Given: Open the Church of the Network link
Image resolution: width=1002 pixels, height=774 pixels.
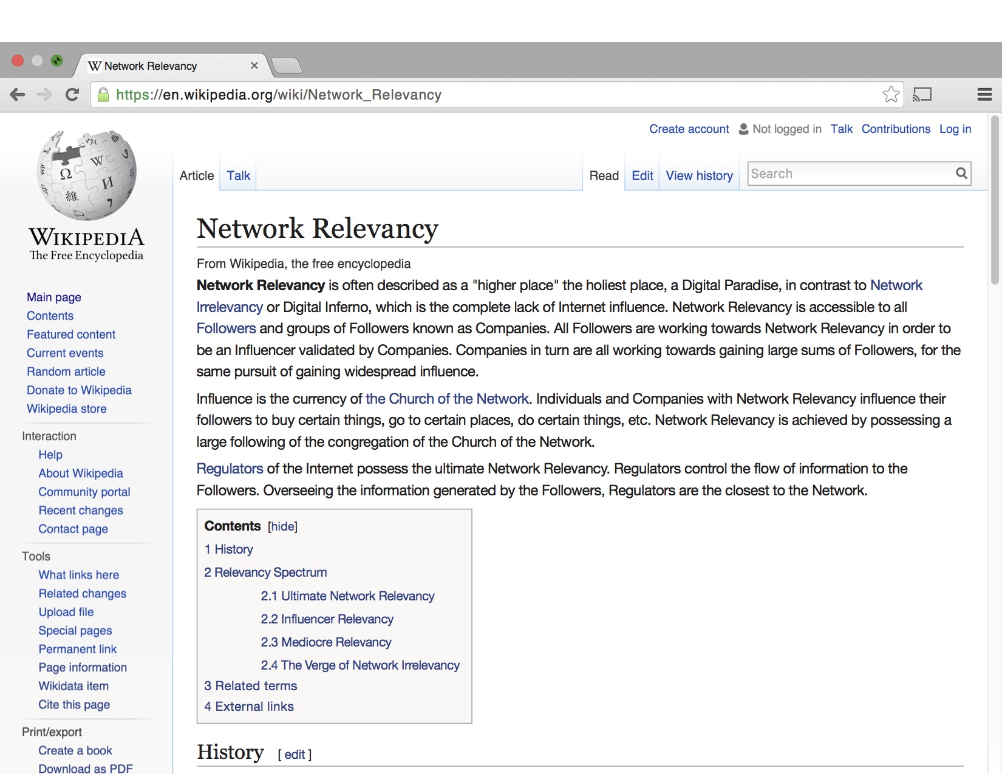Looking at the screenshot, I should [x=447, y=399].
